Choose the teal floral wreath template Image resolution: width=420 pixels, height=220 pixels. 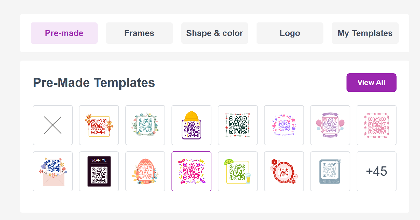[x=145, y=125]
